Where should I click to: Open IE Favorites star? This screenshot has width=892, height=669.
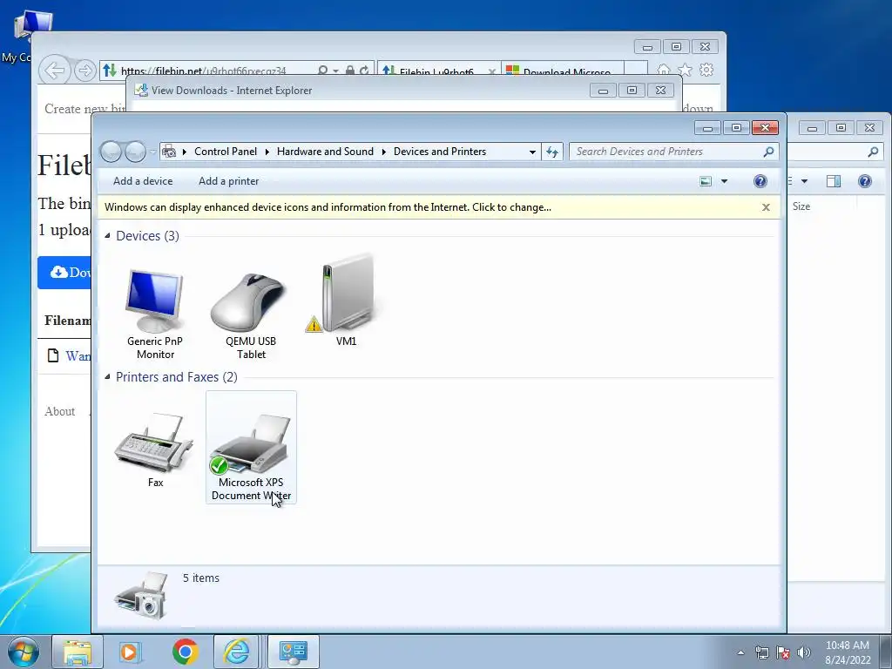(685, 70)
